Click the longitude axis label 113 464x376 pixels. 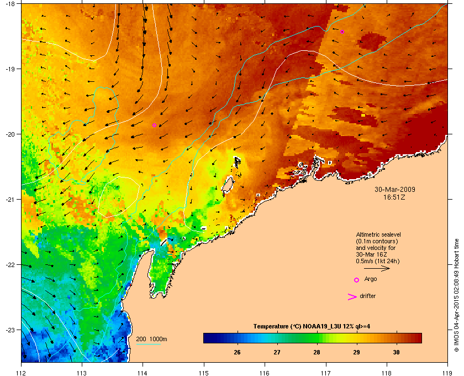click(x=82, y=373)
